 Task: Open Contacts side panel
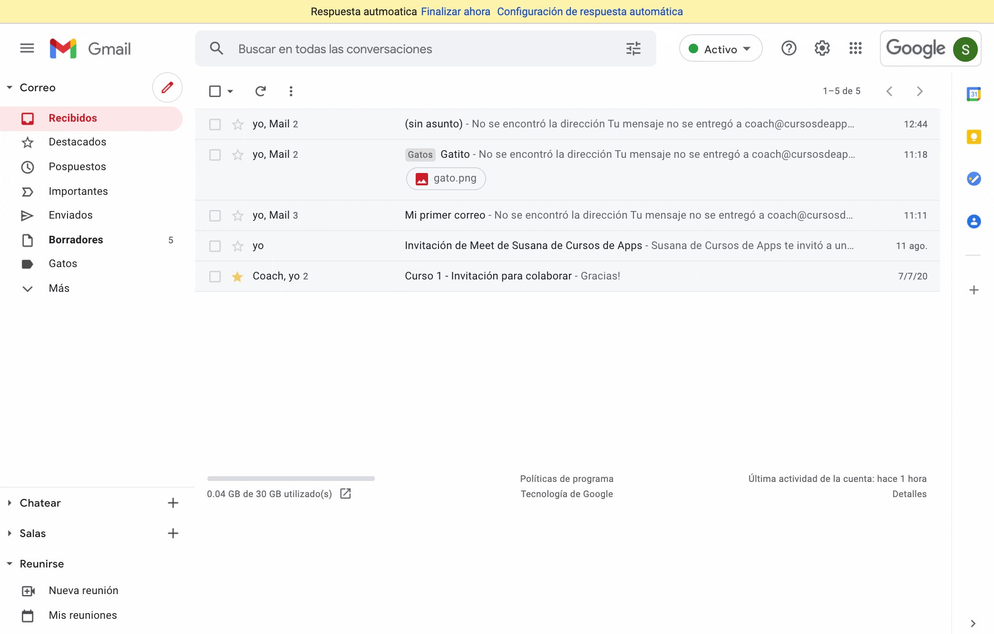point(974,221)
